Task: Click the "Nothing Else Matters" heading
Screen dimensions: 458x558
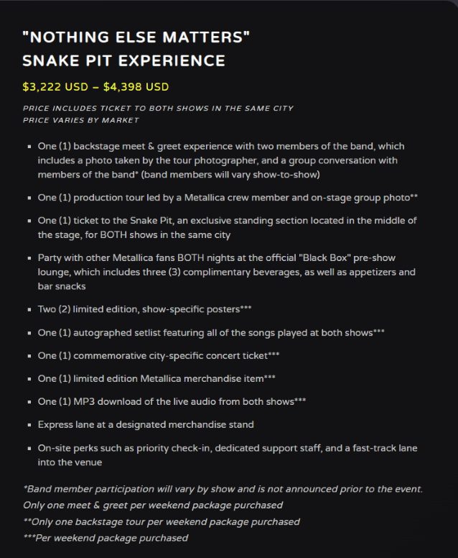Action: pyautogui.click(x=136, y=37)
